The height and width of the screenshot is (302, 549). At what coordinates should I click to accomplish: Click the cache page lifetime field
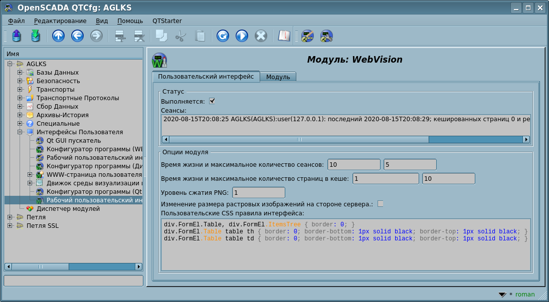(386, 178)
